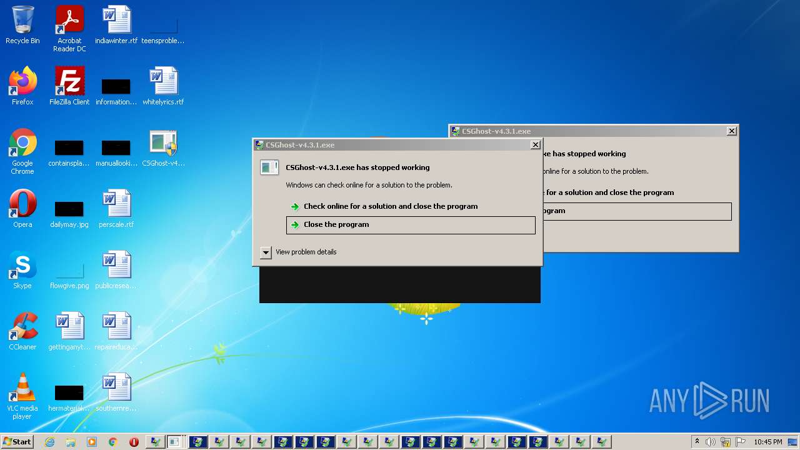Click the View problem details label
Image resolution: width=800 pixels, height=450 pixels.
tap(306, 252)
